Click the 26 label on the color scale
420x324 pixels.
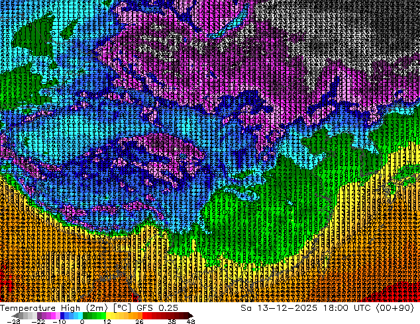(139, 321)
